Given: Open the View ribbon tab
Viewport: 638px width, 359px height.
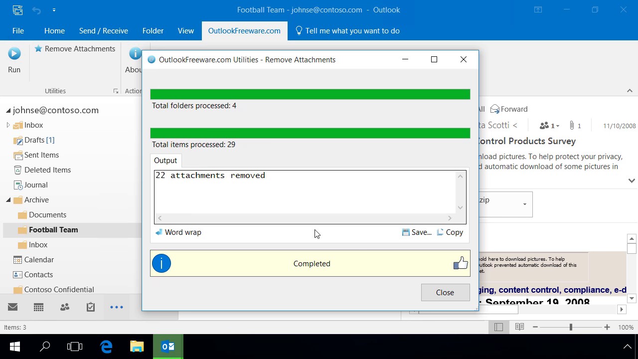Looking at the screenshot, I should [186, 31].
